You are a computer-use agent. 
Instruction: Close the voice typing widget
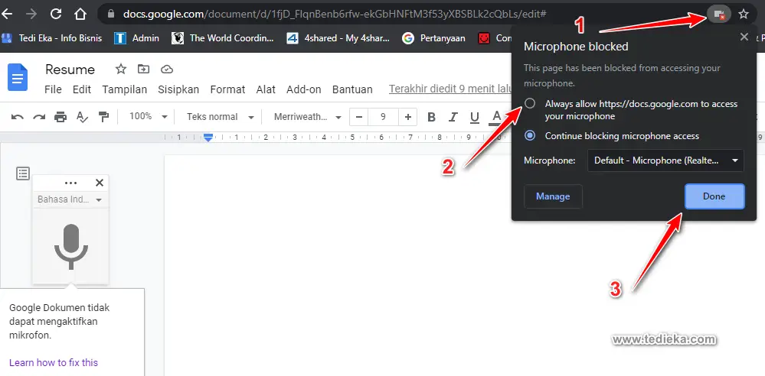tap(100, 183)
